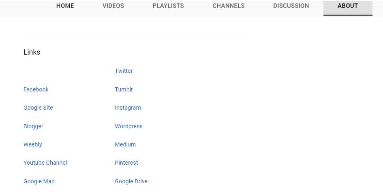Visit the Blogger link
Viewport: 383px width, 195px height.
[33, 126]
